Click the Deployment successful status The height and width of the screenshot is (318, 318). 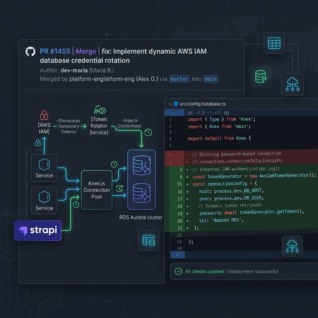pyautogui.click(x=253, y=271)
